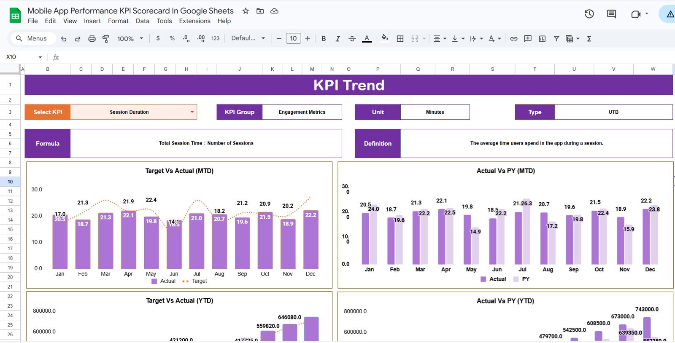Open more number formats 123
Screen dimensions: 675x343
[215, 38]
